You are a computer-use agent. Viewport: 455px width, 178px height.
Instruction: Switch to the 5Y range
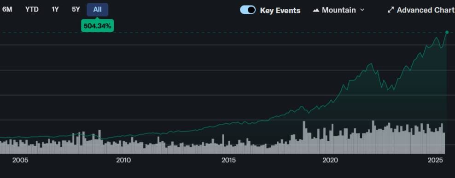(76, 10)
